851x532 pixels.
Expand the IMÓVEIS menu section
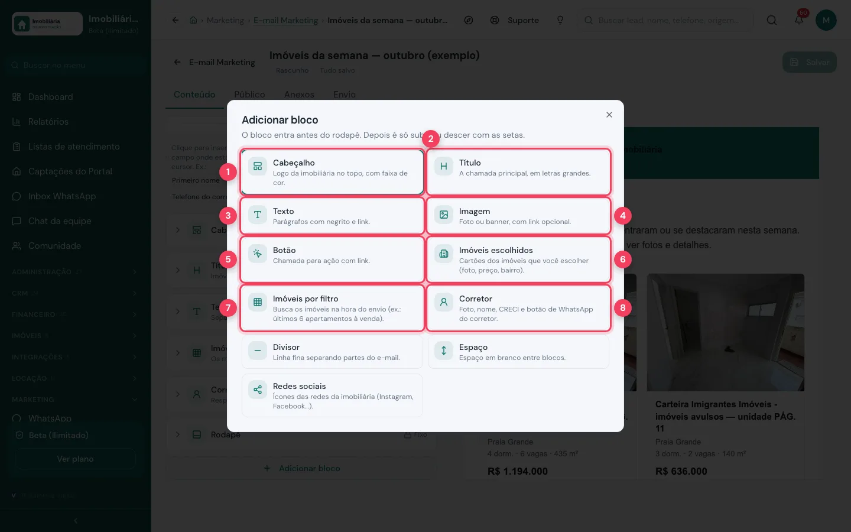pyautogui.click(x=75, y=336)
